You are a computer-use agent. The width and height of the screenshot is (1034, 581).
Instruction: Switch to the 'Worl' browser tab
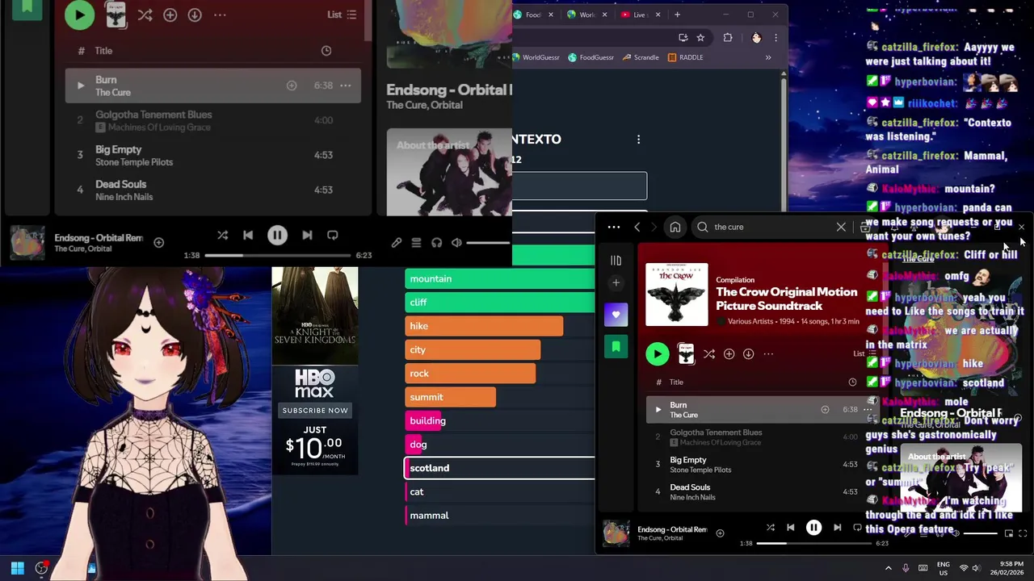pyautogui.click(x=587, y=15)
